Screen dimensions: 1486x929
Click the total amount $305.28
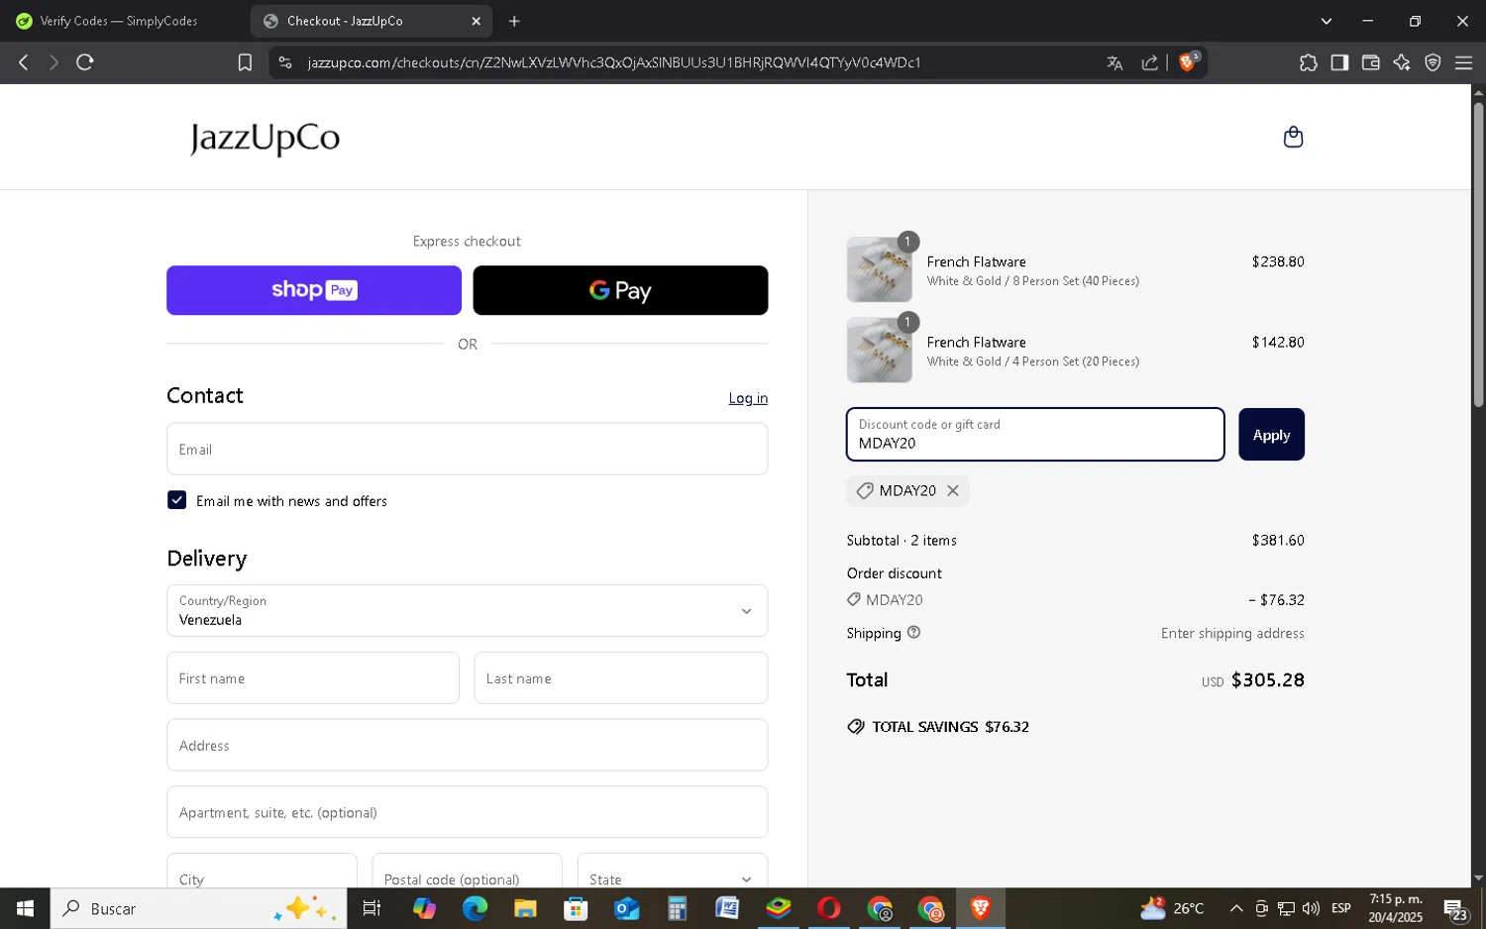pos(1267,679)
